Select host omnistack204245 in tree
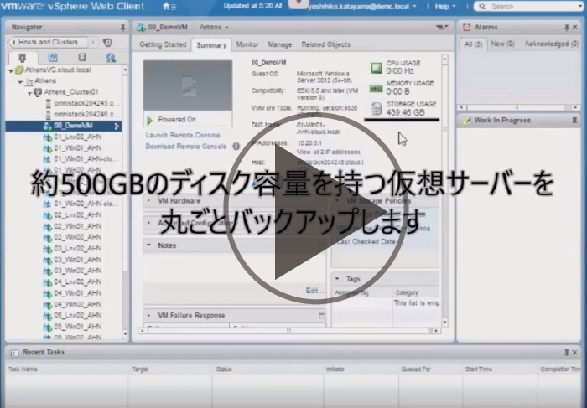 (x=86, y=104)
